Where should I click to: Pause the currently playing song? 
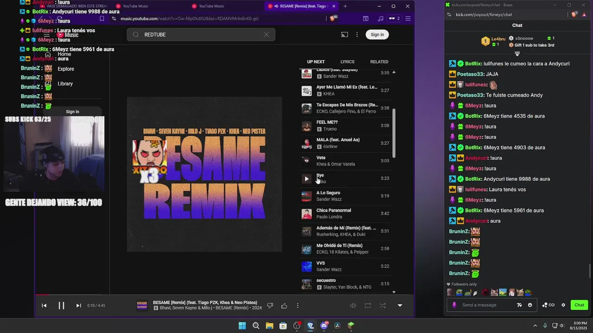tap(61, 305)
